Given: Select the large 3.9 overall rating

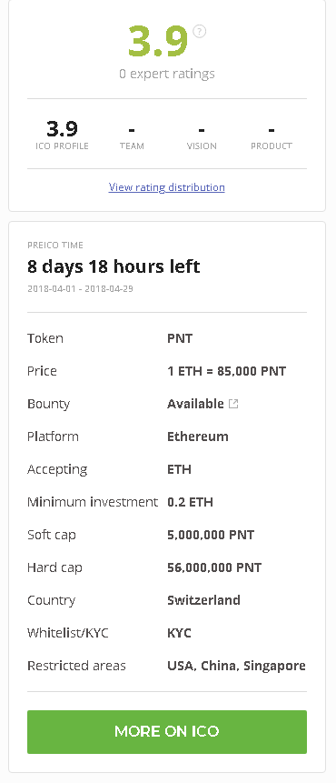Looking at the screenshot, I should tap(158, 40).
